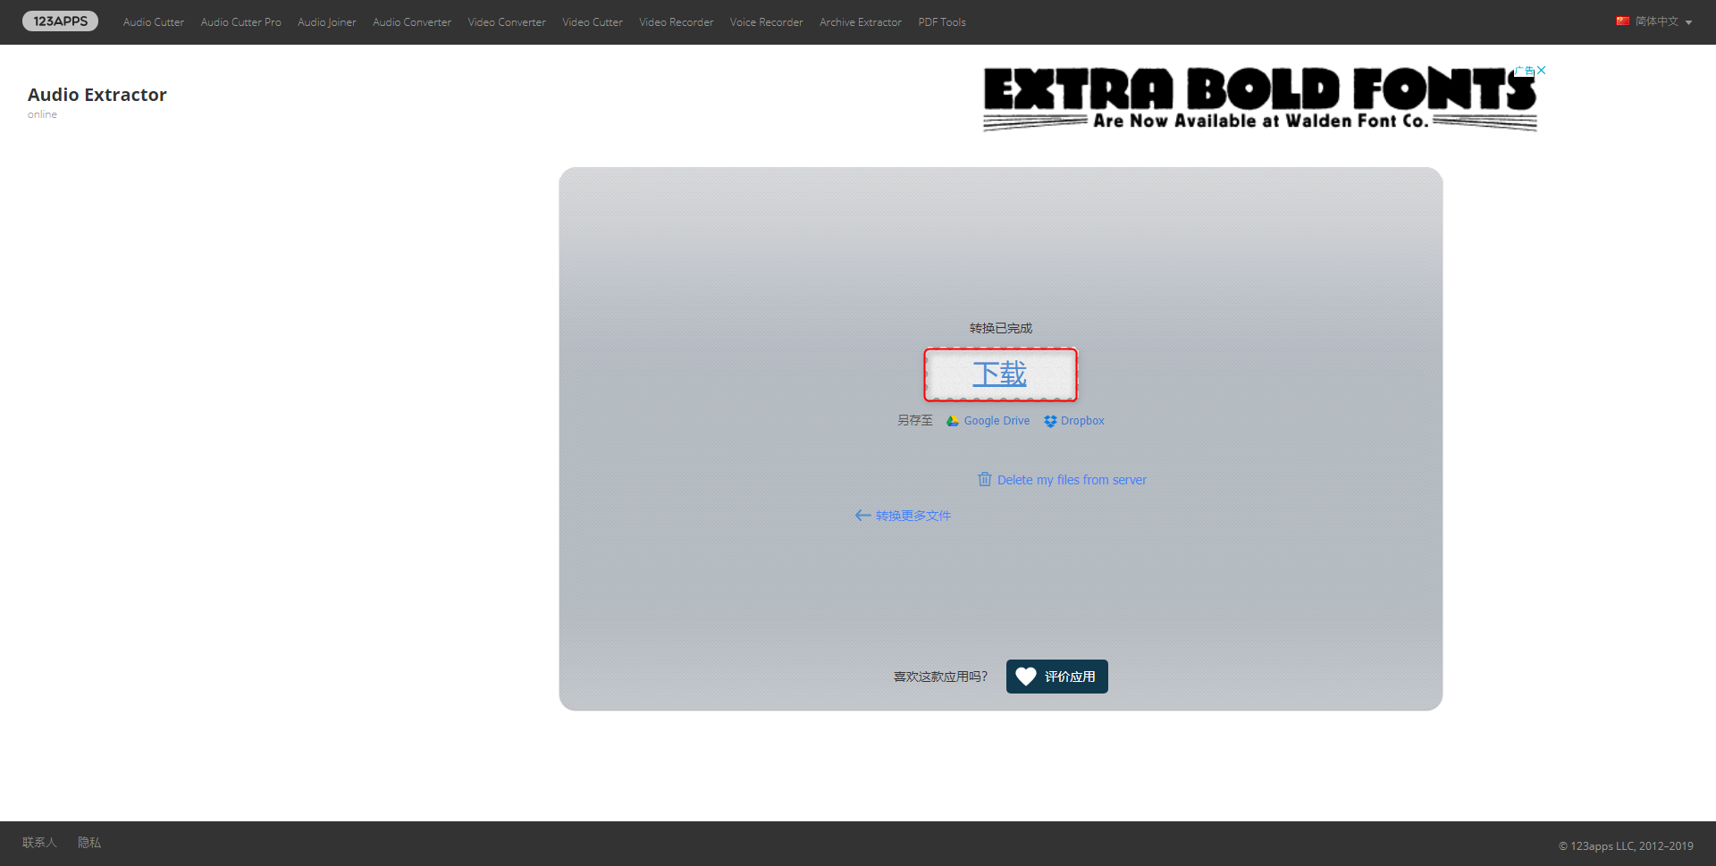Click the 转换已完成 status text
1716x866 pixels.
pos(1001,328)
